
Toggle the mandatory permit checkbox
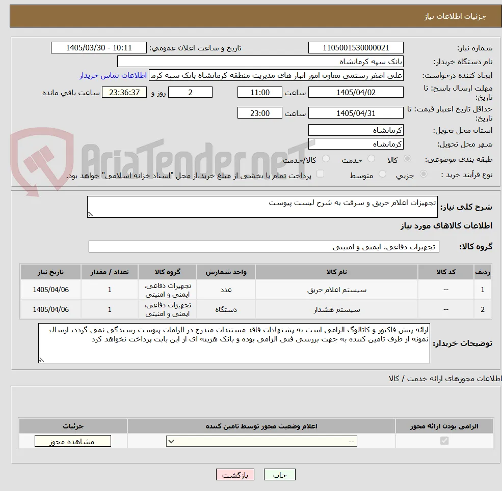point(444,441)
